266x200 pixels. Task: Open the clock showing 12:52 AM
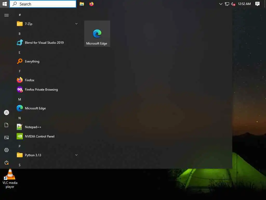click(x=244, y=4)
